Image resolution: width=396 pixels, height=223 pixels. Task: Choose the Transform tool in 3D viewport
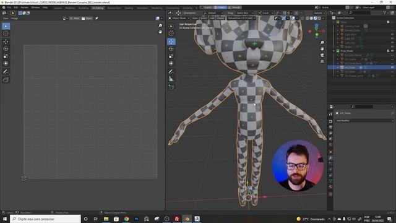171,63
